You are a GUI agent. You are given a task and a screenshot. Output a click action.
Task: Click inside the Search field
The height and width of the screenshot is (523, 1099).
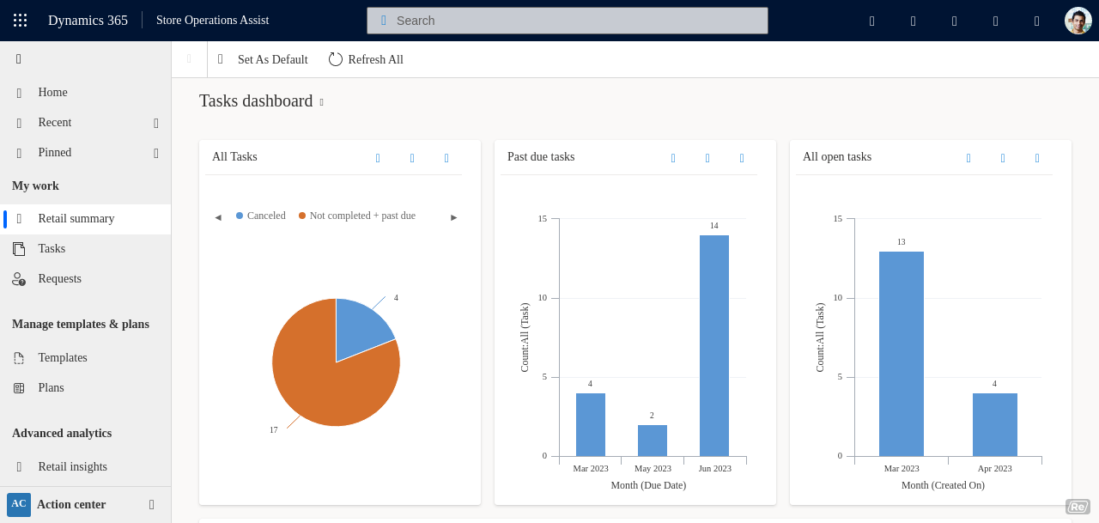point(567,20)
